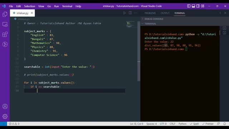This screenshot has height=129, width=229.
Task: Open the Edit menu
Action: pos(19,6)
